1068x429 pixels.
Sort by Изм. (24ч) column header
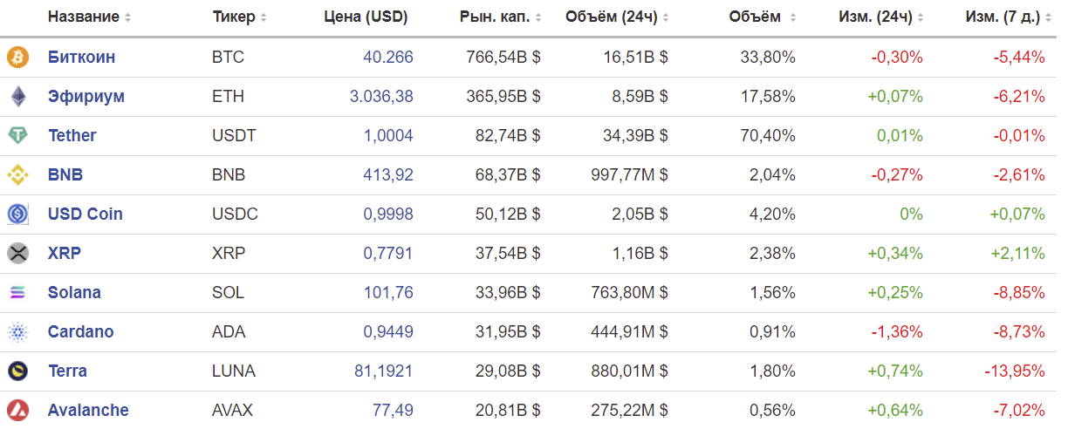(880, 17)
